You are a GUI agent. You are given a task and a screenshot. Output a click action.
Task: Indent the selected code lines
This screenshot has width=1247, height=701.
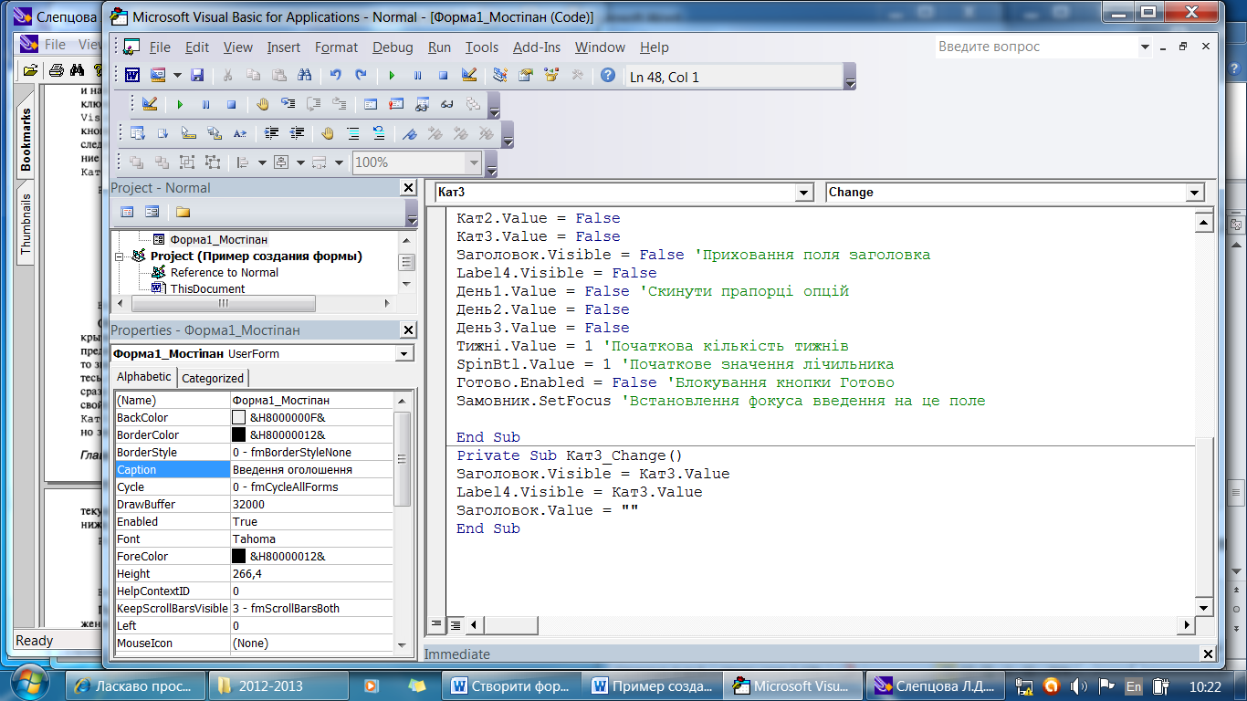click(x=271, y=133)
